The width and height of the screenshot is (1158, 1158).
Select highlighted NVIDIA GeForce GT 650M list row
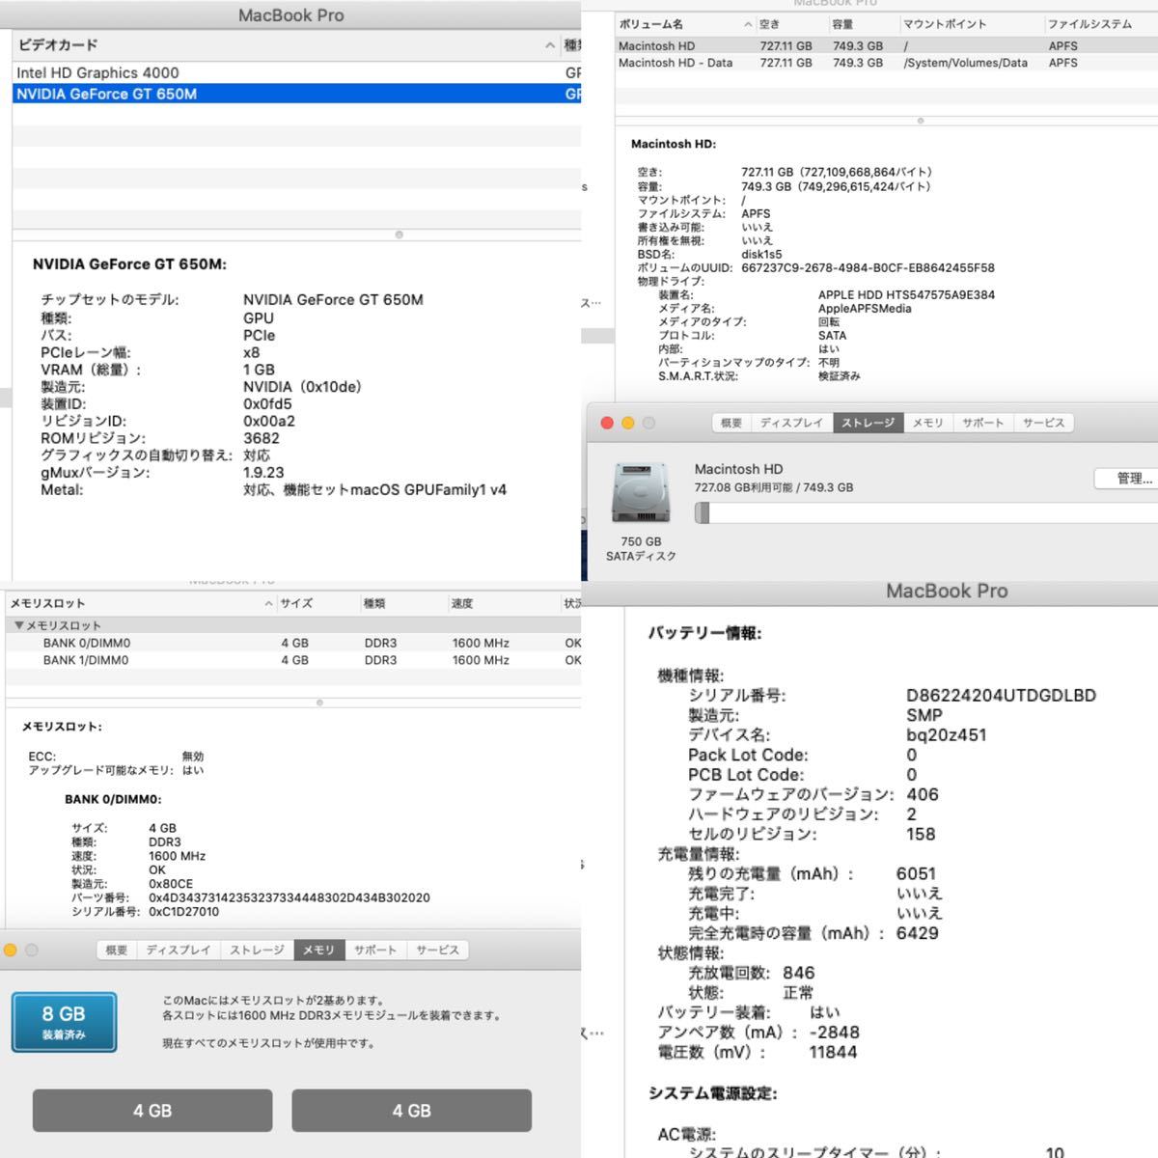pos(296,94)
